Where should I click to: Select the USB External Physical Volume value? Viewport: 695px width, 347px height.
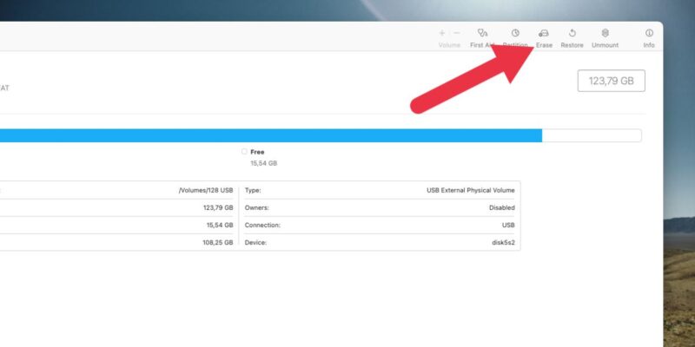click(471, 190)
